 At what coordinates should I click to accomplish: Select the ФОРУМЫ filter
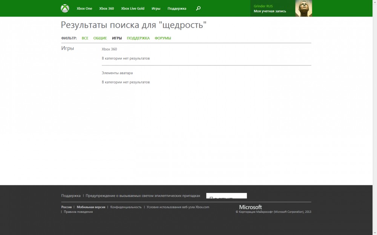(163, 38)
